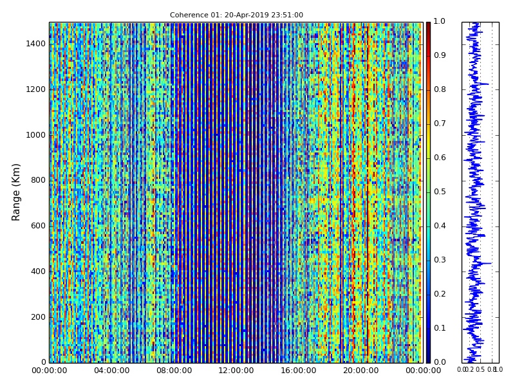Click the 600 range tick label
This screenshot has height=386, width=515.
click(38, 226)
